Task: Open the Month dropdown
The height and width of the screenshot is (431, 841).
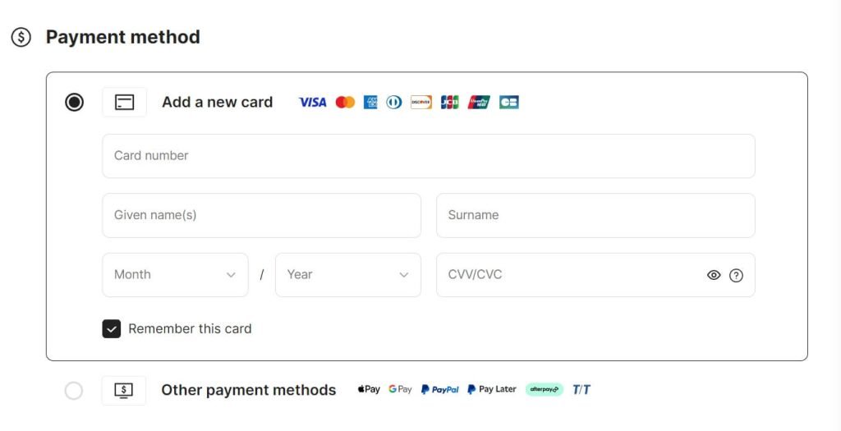Action: pyautogui.click(x=176, y=275)
